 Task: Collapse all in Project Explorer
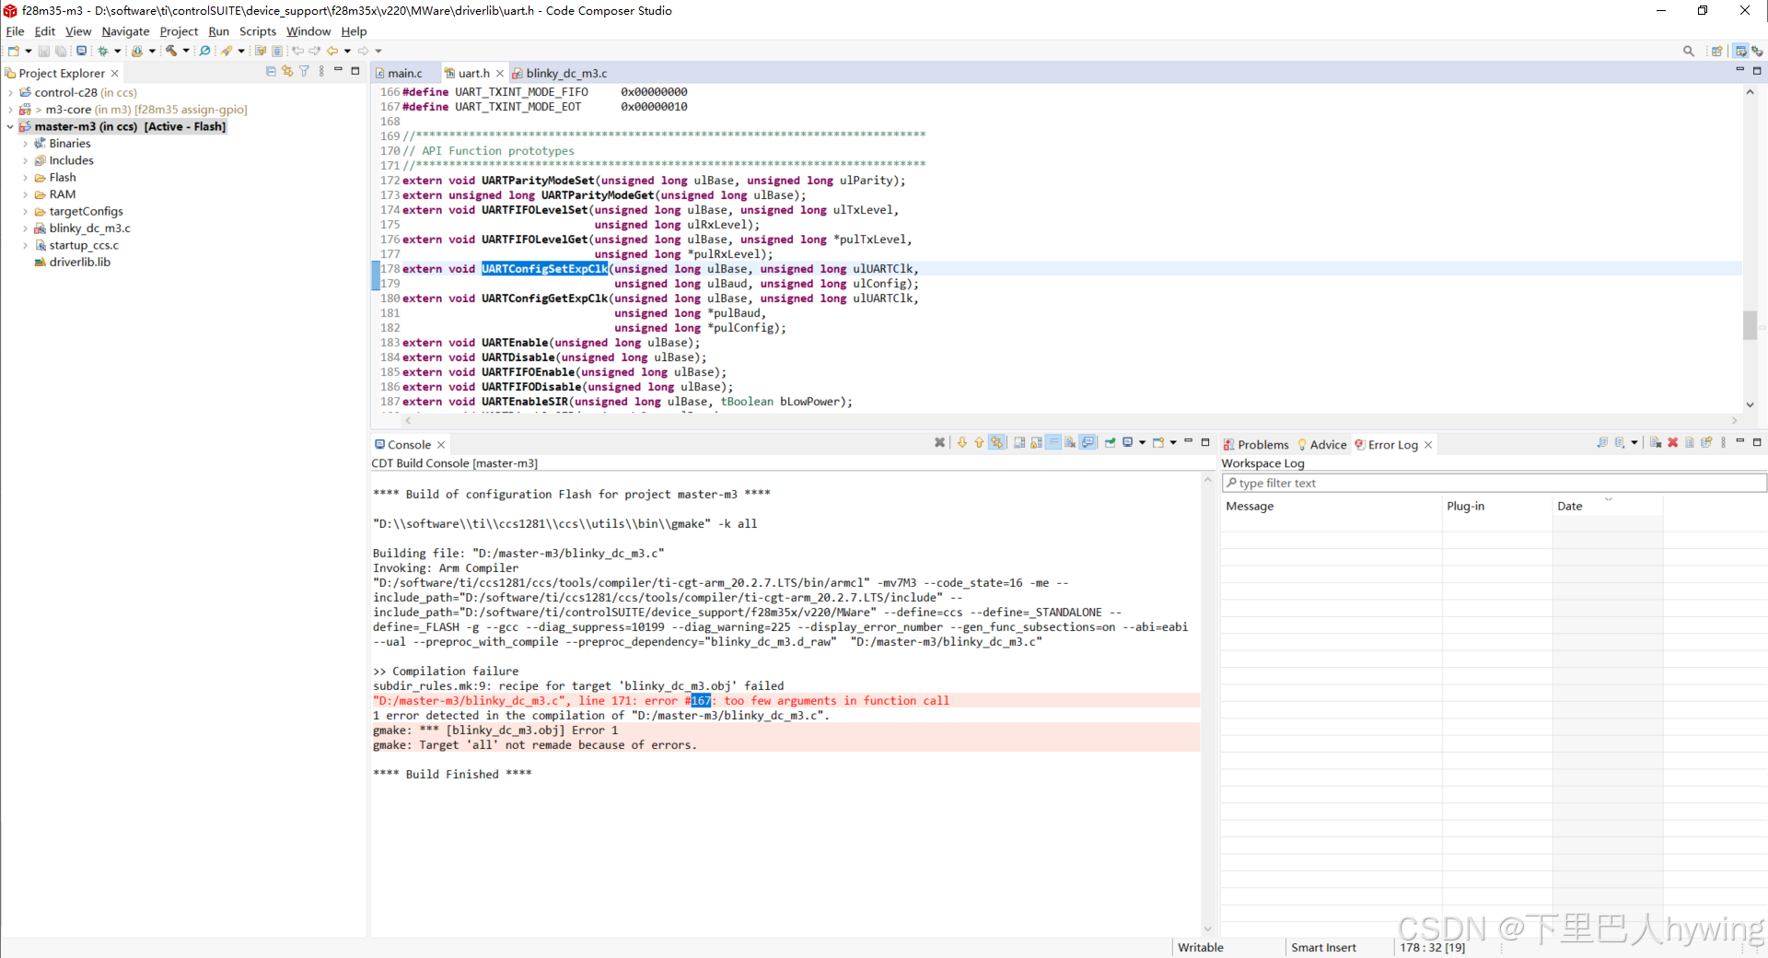pos(271,71)
